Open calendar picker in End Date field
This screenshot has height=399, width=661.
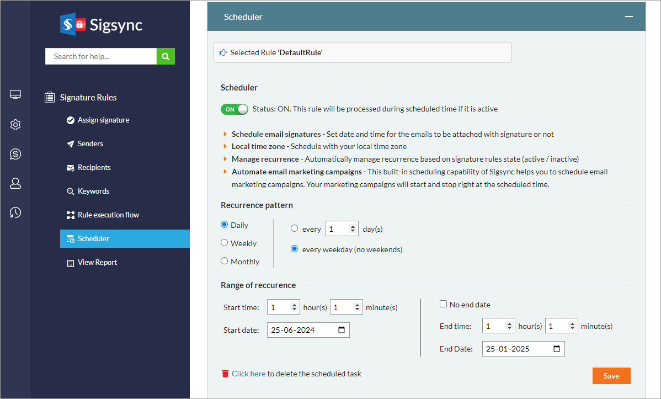click(557, 349)
